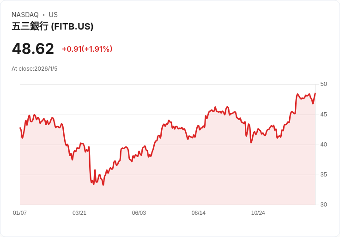Select the 03/21 date axis marker
340x237 pixels.
pos(79,213)
